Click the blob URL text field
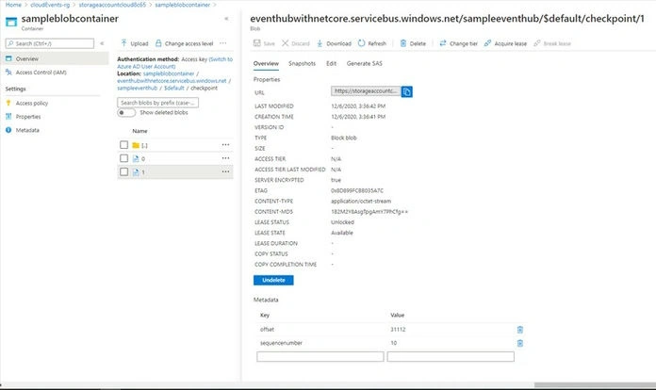 tap(366, 91)
